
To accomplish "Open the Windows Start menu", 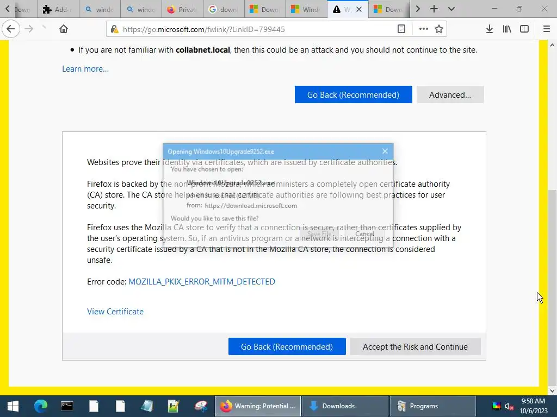I will 13,406.
